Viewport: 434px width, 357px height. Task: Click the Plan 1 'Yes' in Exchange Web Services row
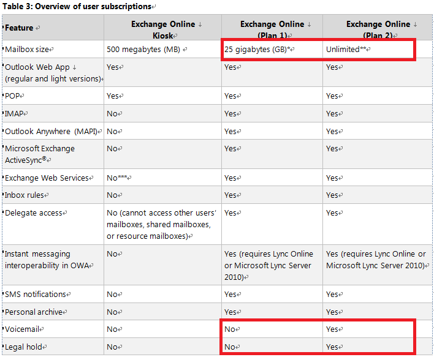coord(230,178)
